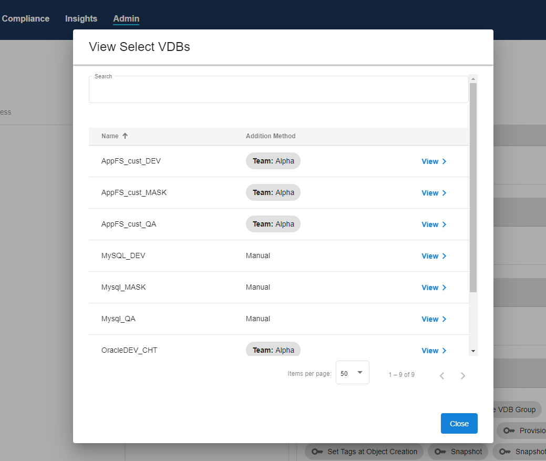546x461 pixels.
Task: Sort by Addition Method column header
Action: (271, 136)
